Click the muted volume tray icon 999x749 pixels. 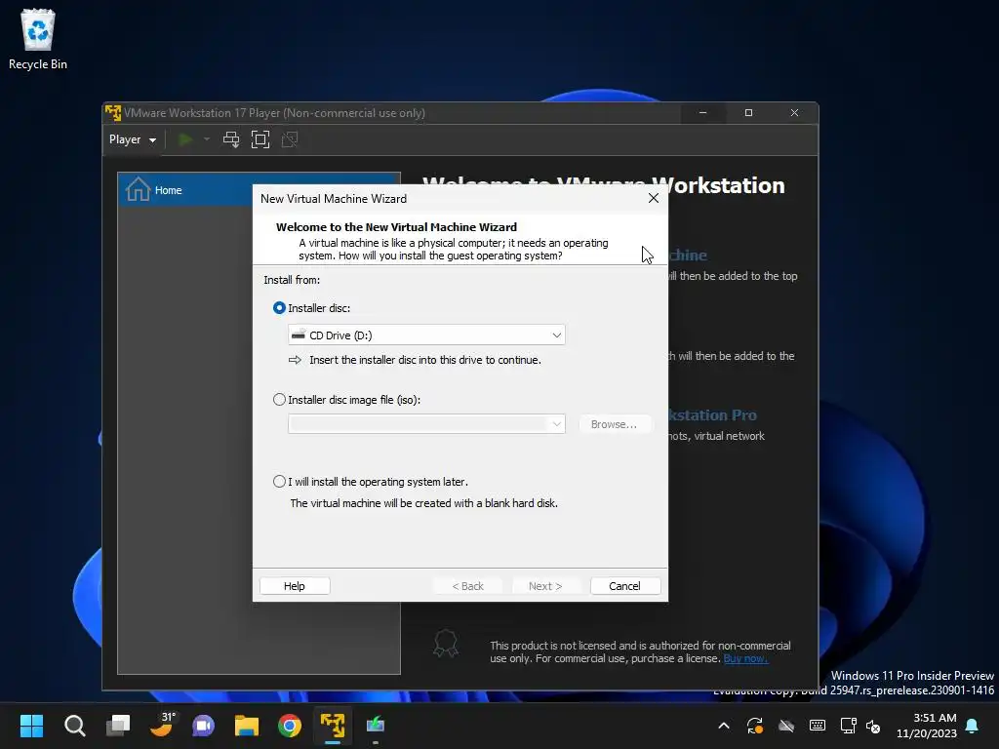point(873,726)
